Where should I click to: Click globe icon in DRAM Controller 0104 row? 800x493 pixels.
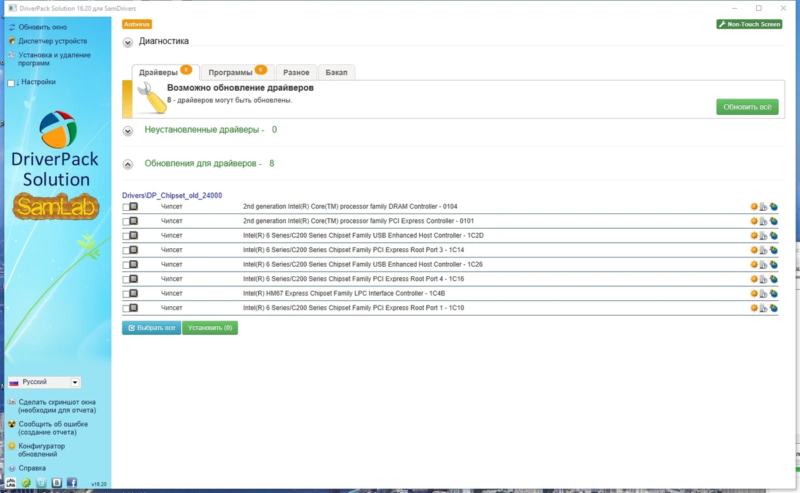(773, 207)
